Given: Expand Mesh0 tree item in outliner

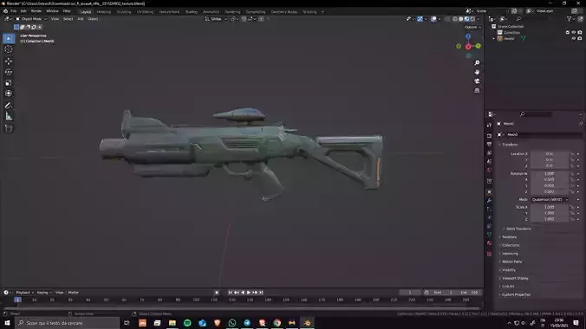Looking at the screenshot, I should click(x=494, y=38).
